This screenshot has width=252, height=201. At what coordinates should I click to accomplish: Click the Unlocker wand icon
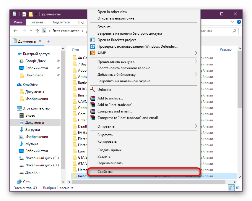pos(92,90)
